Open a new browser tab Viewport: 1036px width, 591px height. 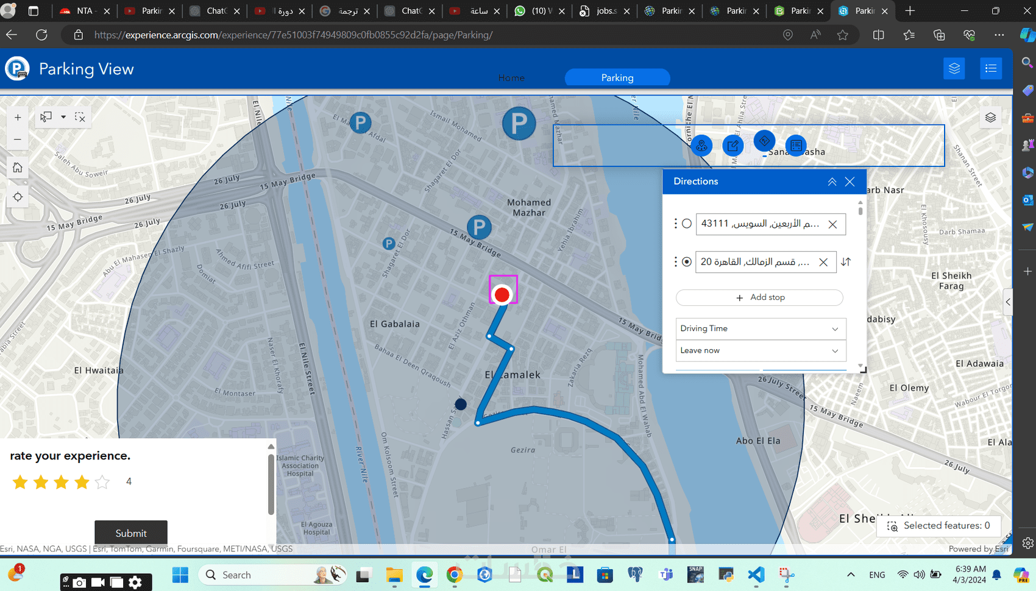[x=910, y=11]
